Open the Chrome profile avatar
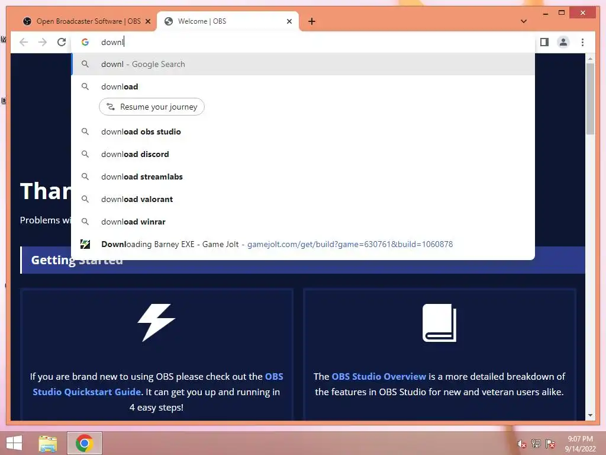 tap(563, 42)
